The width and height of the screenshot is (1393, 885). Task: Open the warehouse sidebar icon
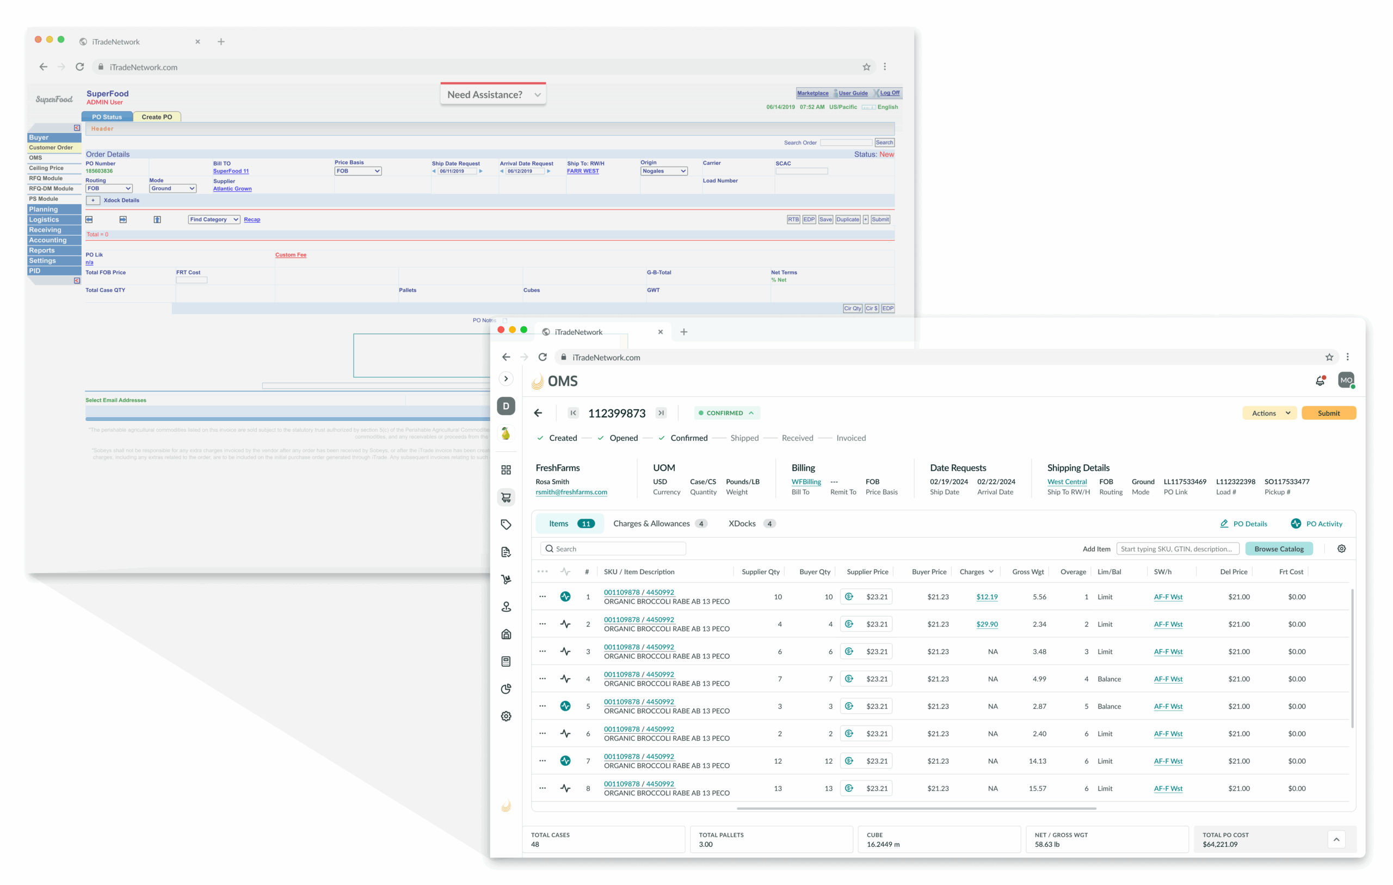pyautogui.click(x=506, y=634)
